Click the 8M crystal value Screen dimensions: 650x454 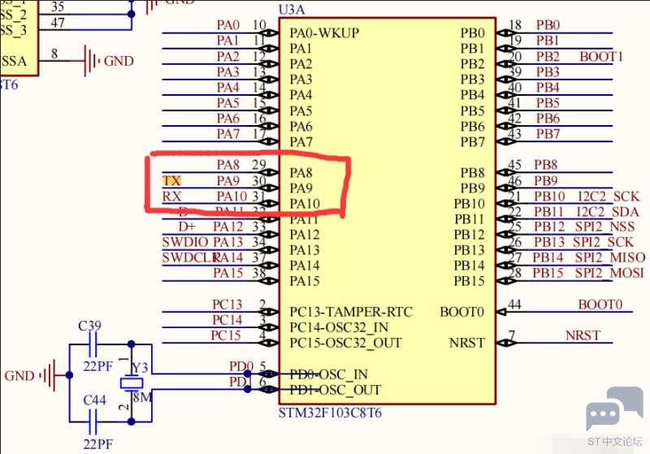tap(142, 398)
